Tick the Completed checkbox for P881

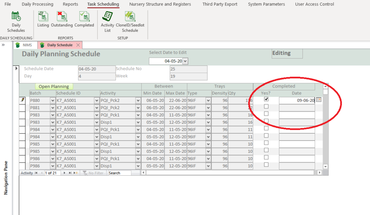[266, 107]
